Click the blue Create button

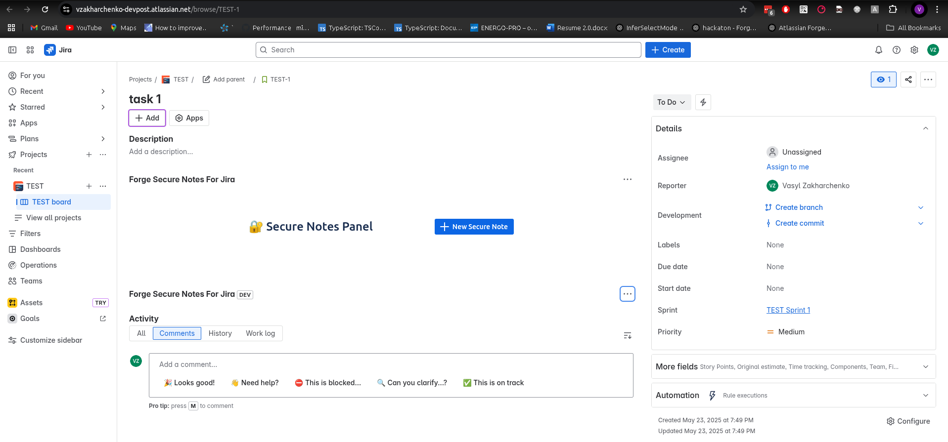point(668,50)
